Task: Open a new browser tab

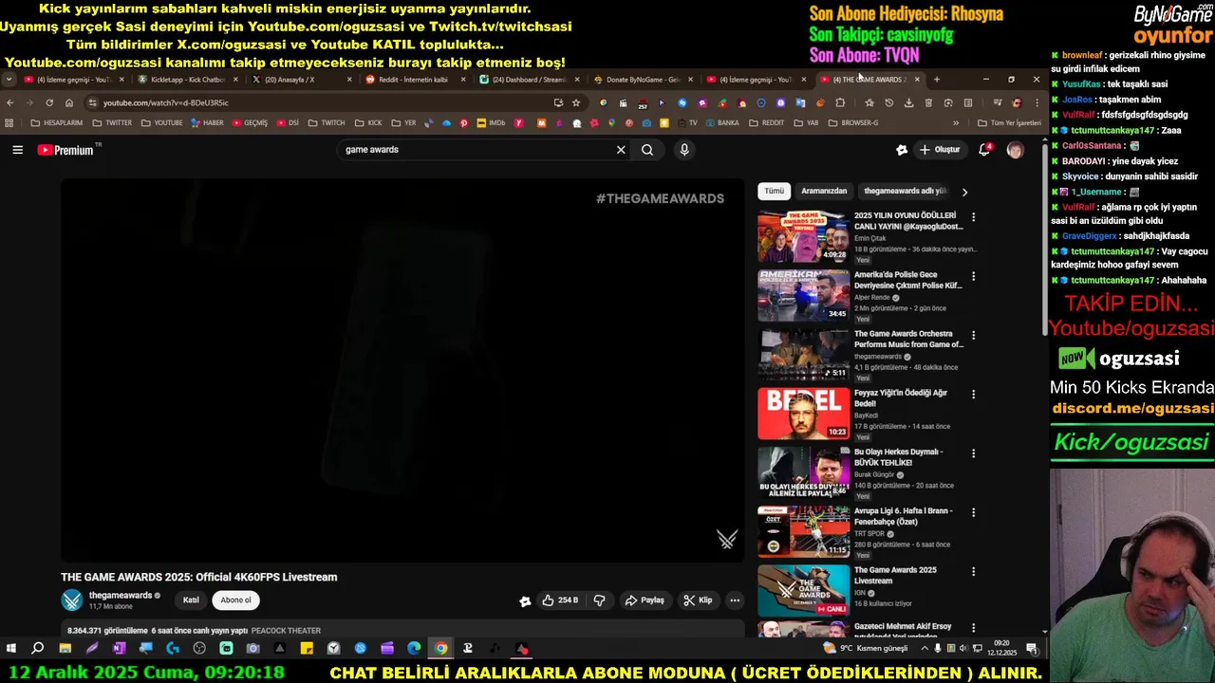Action: 937,80
